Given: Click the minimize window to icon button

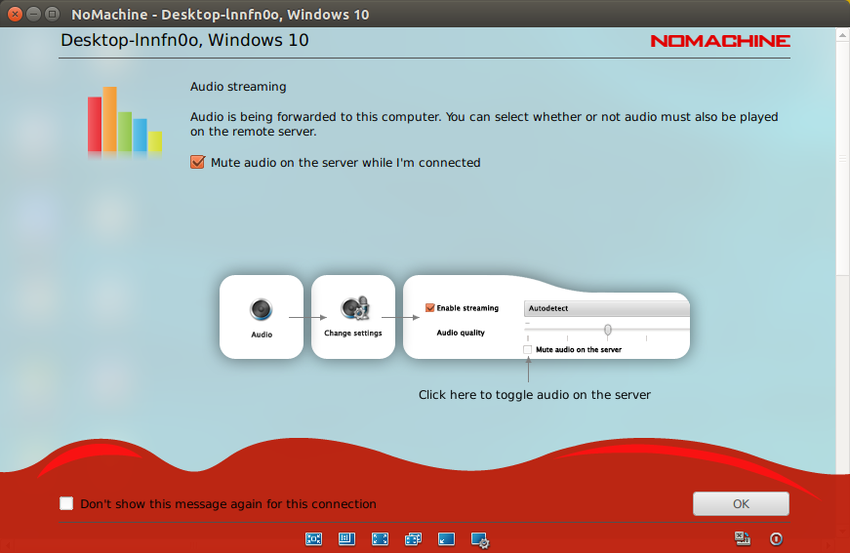Looking at the screenshot, I should [x=446, y=538].
